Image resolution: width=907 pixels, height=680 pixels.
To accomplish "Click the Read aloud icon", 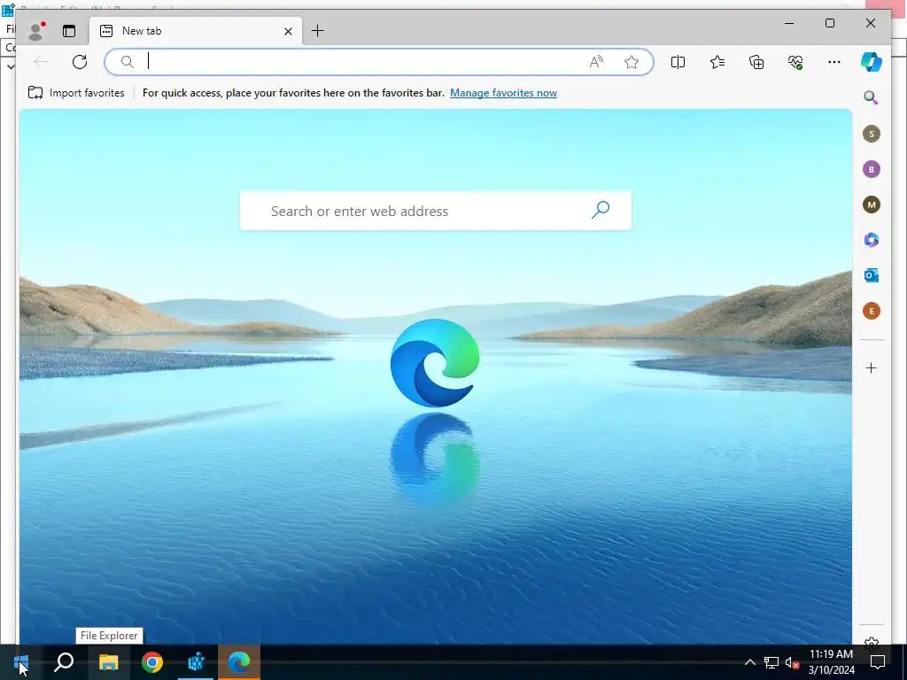I will pyautogui.click(x=596, y=62).
